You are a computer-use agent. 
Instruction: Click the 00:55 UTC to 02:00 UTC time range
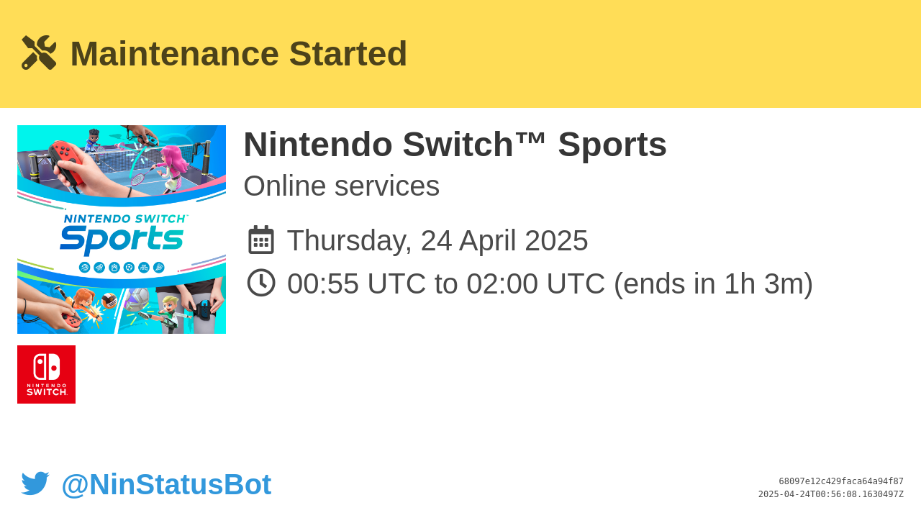(x=446, y=283)
